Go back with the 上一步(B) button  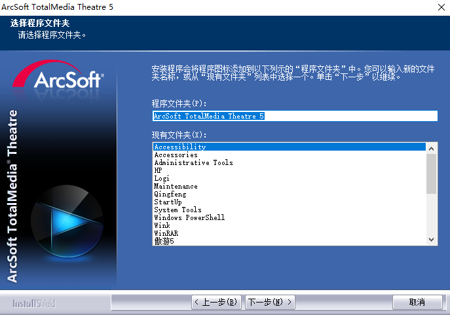coord(216,302)
